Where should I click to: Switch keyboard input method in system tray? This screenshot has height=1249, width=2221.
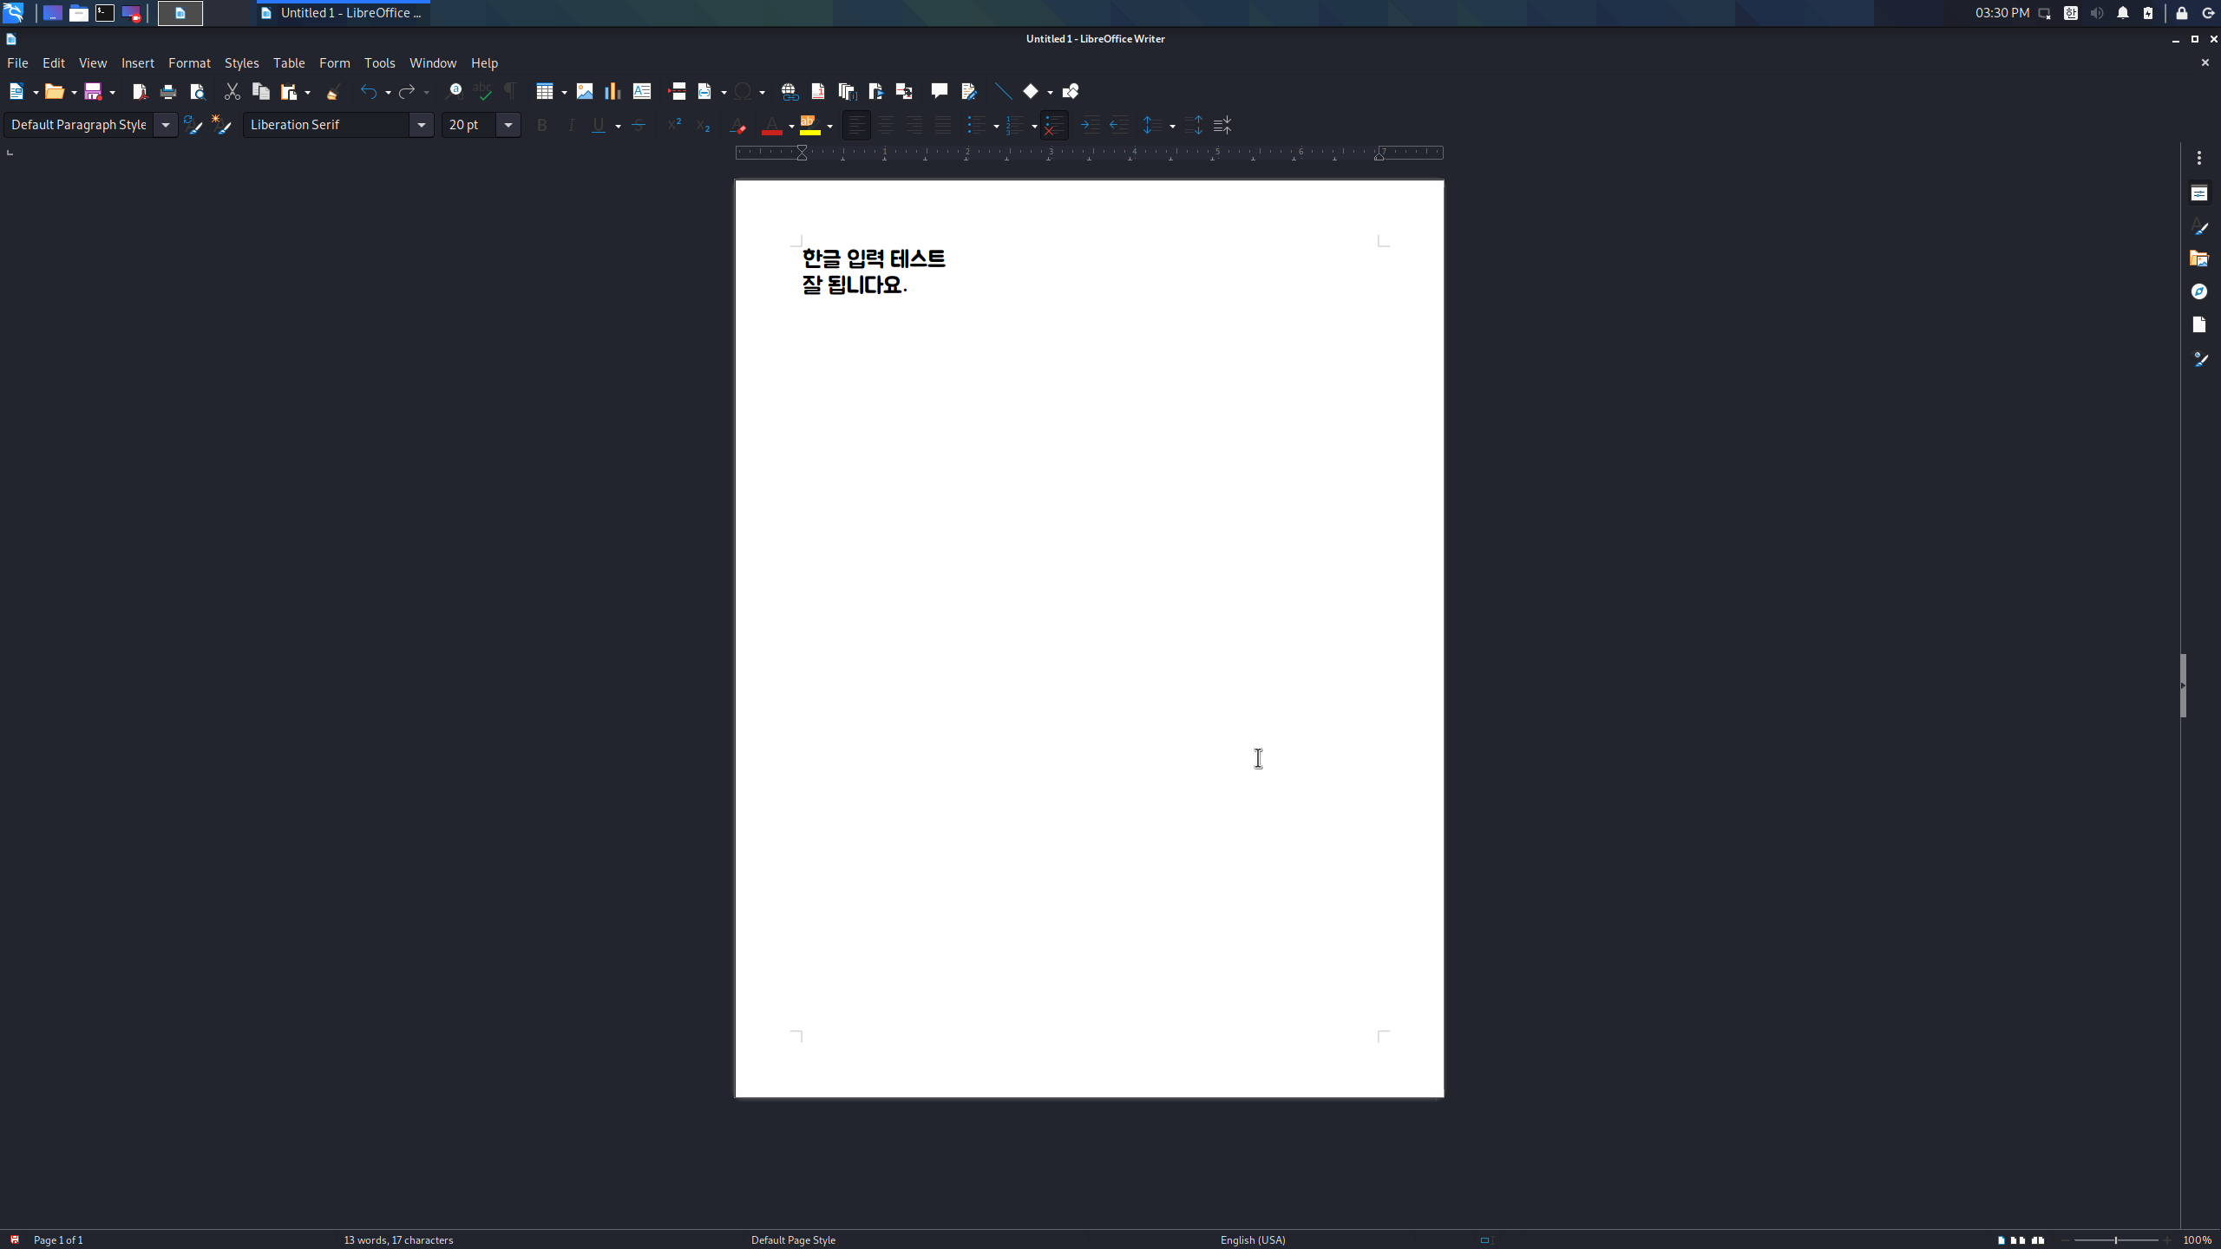pos(2071,13)
